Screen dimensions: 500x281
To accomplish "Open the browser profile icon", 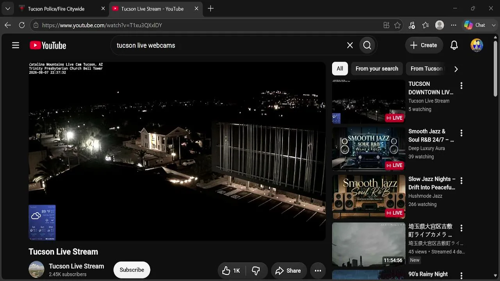I will [439, 25].
